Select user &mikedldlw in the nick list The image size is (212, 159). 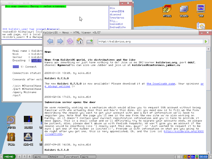pos(118,27)
